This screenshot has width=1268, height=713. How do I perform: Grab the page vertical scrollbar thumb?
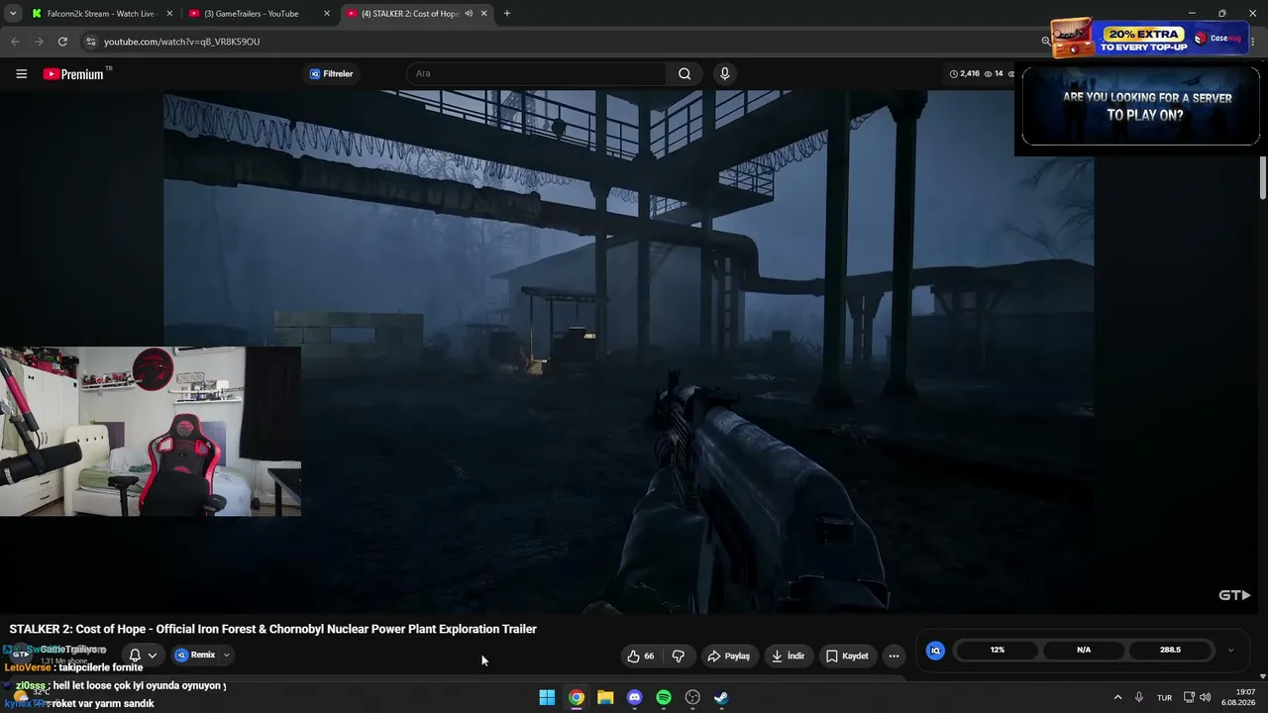1263,178
